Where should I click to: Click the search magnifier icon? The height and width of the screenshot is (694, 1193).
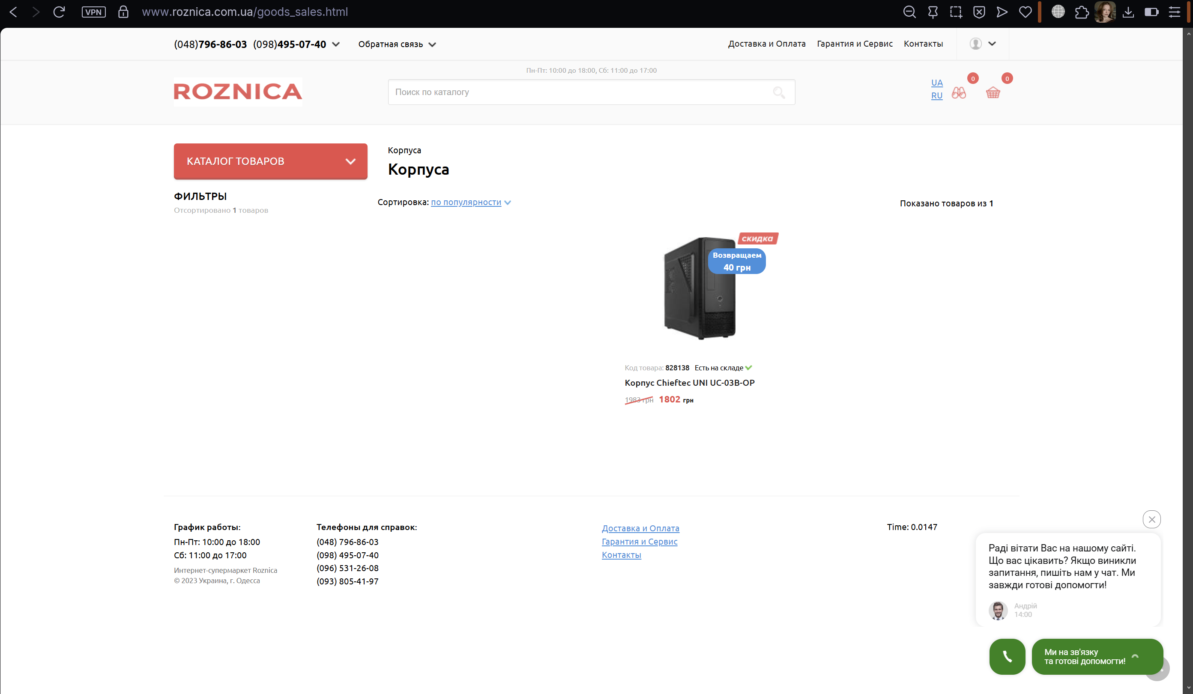[779, 92]
